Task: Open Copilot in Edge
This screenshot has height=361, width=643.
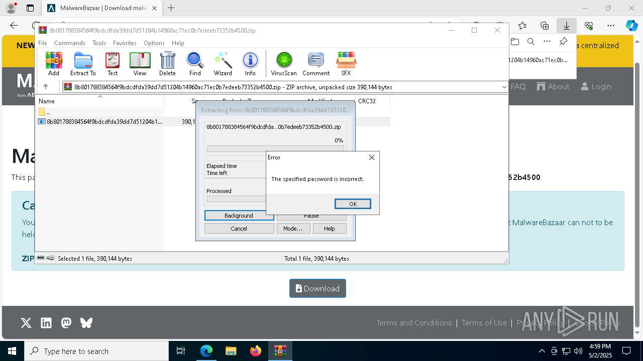Action: [x=631, y=26]
